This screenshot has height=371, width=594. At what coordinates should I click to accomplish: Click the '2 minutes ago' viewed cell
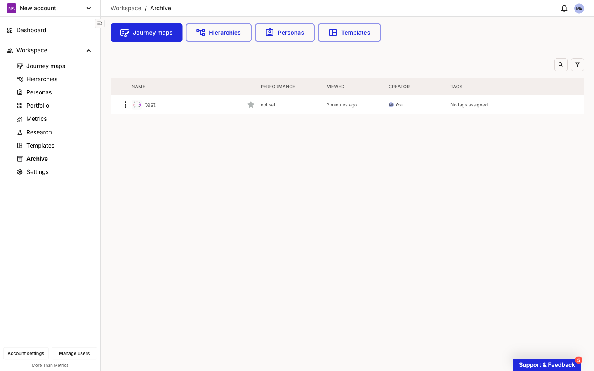pyautogui.click(x=342, y=105)
